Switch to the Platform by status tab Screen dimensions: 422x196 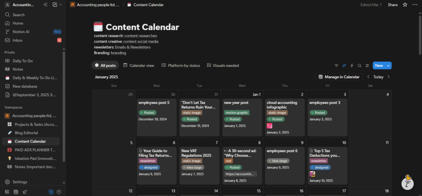tap(181, 65)
